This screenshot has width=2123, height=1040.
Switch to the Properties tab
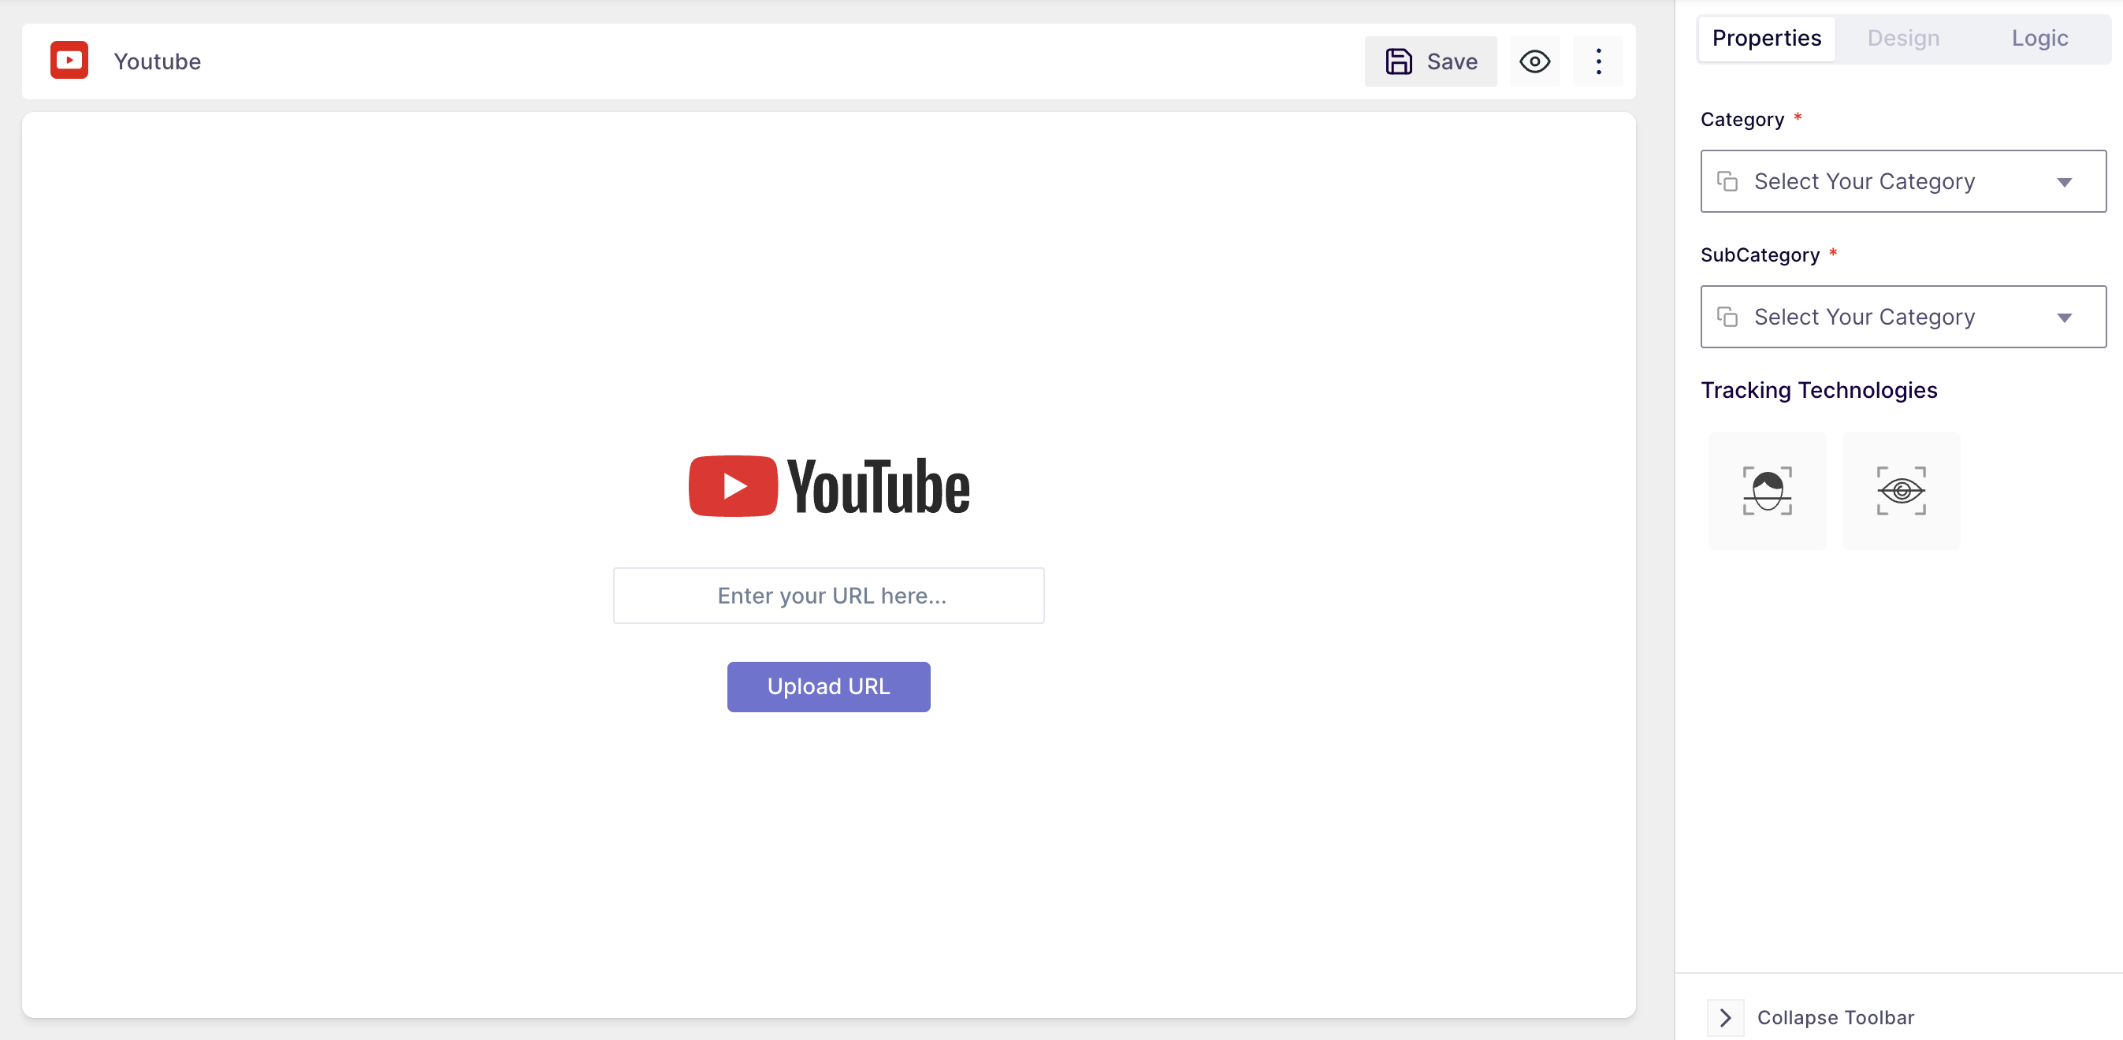[1766, 39]
